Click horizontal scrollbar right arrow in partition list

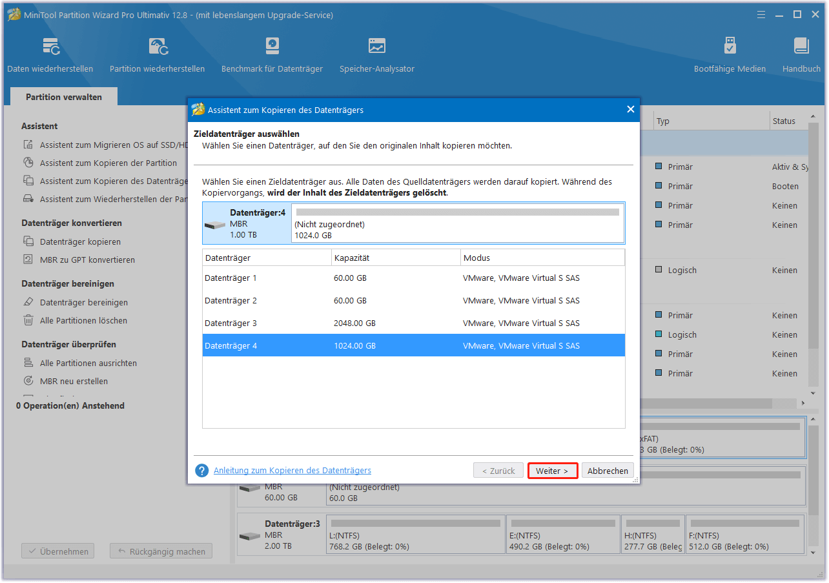tap(803, 404)
